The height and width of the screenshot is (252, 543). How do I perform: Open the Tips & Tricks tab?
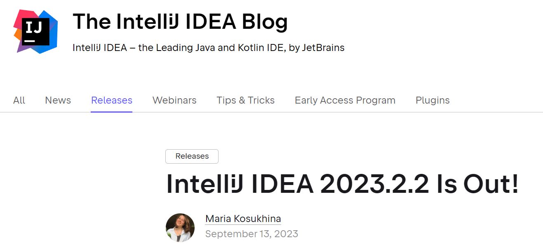coord(246,100)
